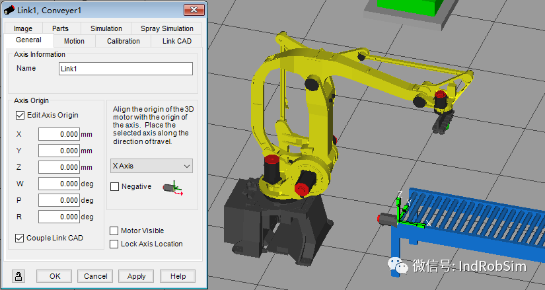Viewport: 545px width, 290px height.
Task: Click the lock icon button at bottom left
Action: [x=18, y=276]
